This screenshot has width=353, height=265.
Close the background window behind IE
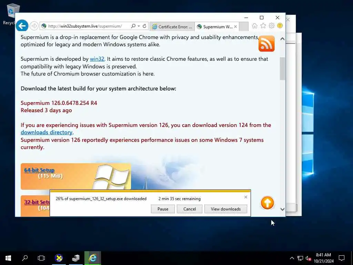[x=288, y=20]
